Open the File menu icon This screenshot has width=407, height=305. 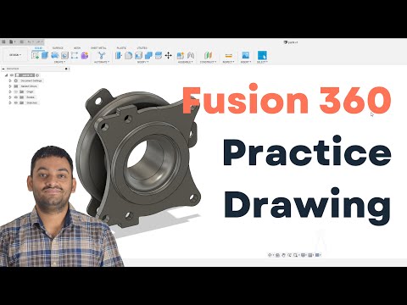click(12, 42)
